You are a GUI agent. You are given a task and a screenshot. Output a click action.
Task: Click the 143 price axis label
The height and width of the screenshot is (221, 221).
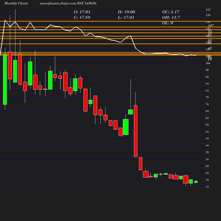coord(208,10)
